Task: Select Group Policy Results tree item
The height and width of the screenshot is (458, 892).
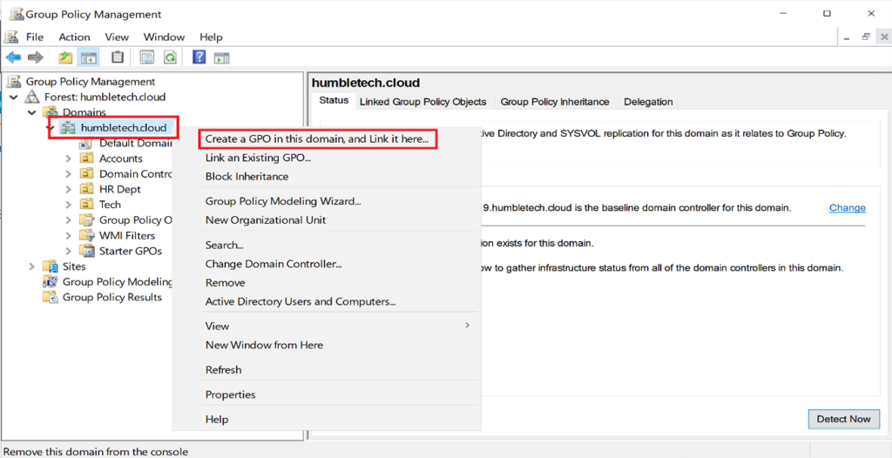Action: point(111,297)
